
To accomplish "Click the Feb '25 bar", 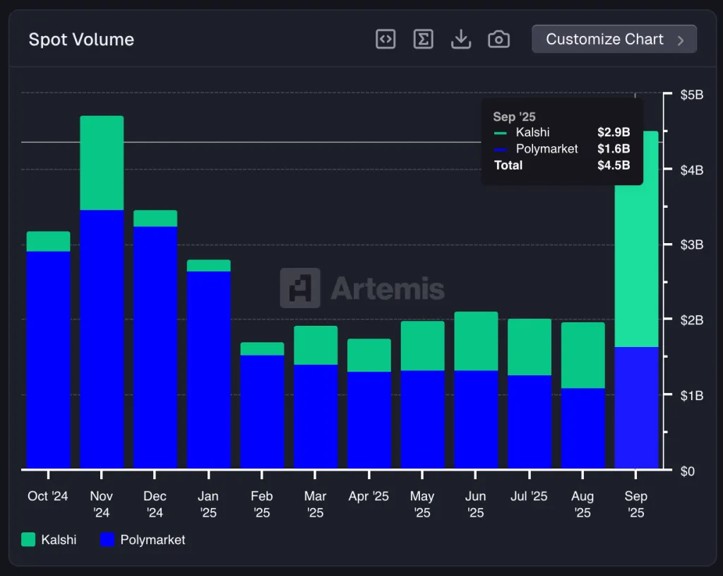I will (262, 410).
